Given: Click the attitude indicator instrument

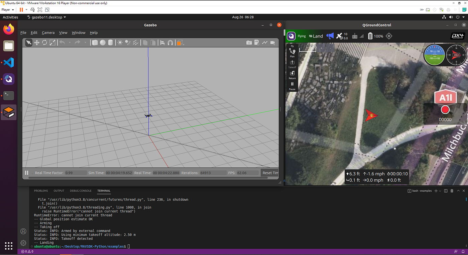Looking at the screenshot, I should 434,55.
